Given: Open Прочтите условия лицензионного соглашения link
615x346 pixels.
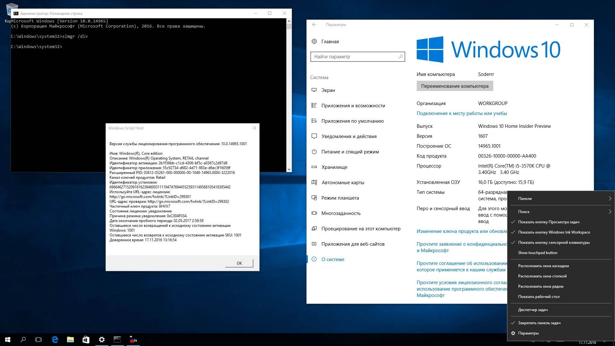Looking at the screenshot, I should pos(462,289).
